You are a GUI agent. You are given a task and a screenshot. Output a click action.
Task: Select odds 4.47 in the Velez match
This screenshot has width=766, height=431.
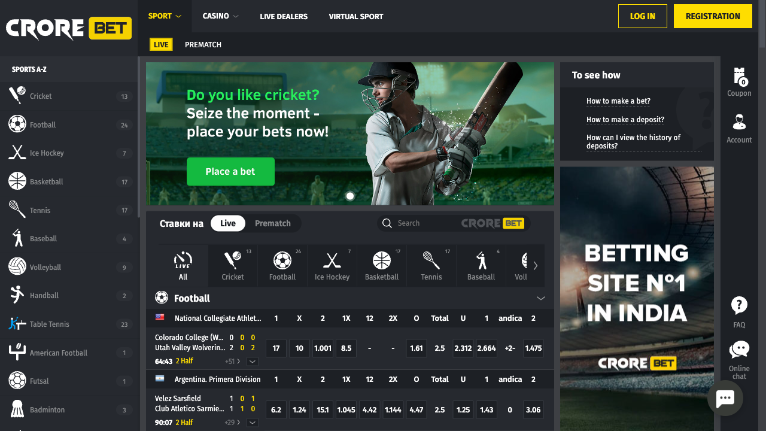click(417, 410)
